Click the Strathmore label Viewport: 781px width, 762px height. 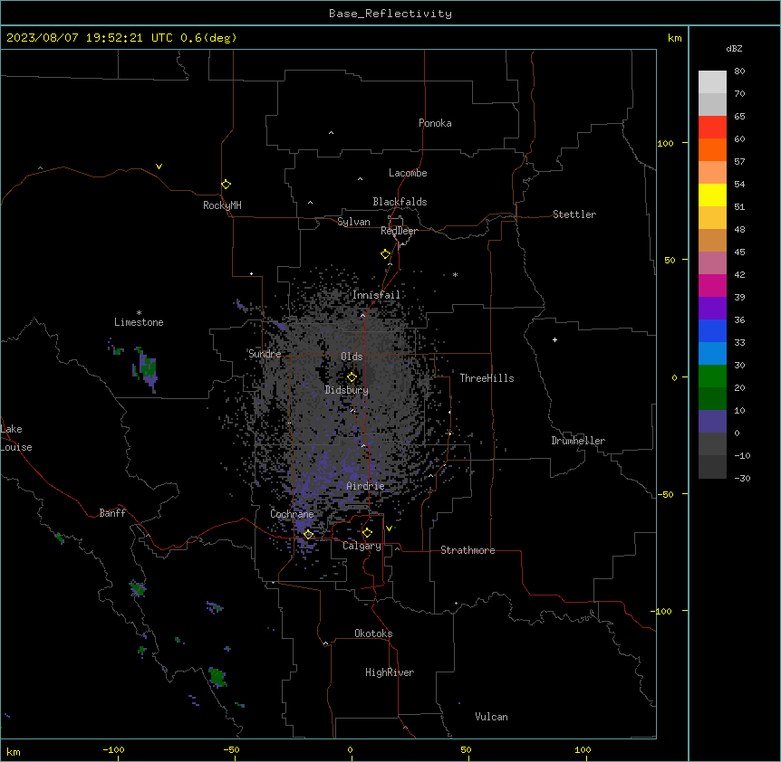[468, 550]
